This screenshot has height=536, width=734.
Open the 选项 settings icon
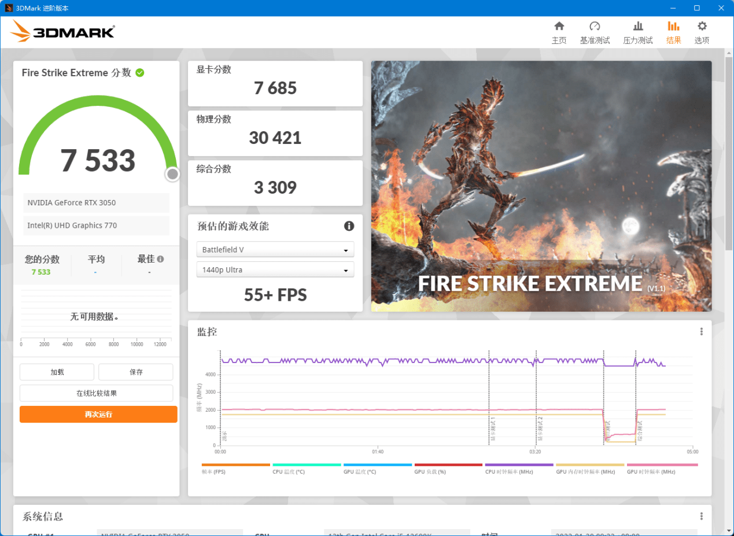702,32
